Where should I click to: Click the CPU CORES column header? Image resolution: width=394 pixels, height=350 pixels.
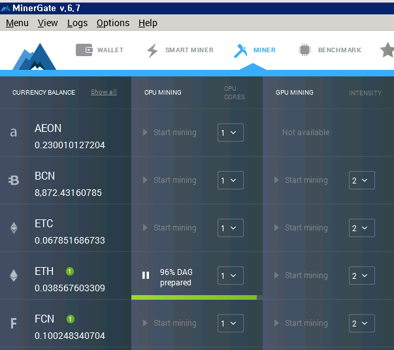(235, 93)
